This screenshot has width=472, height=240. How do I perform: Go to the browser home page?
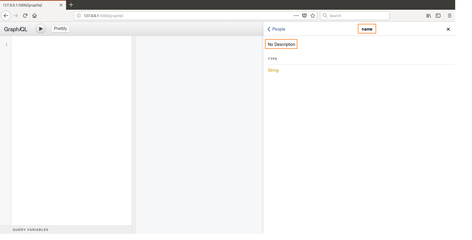point(35,16)
